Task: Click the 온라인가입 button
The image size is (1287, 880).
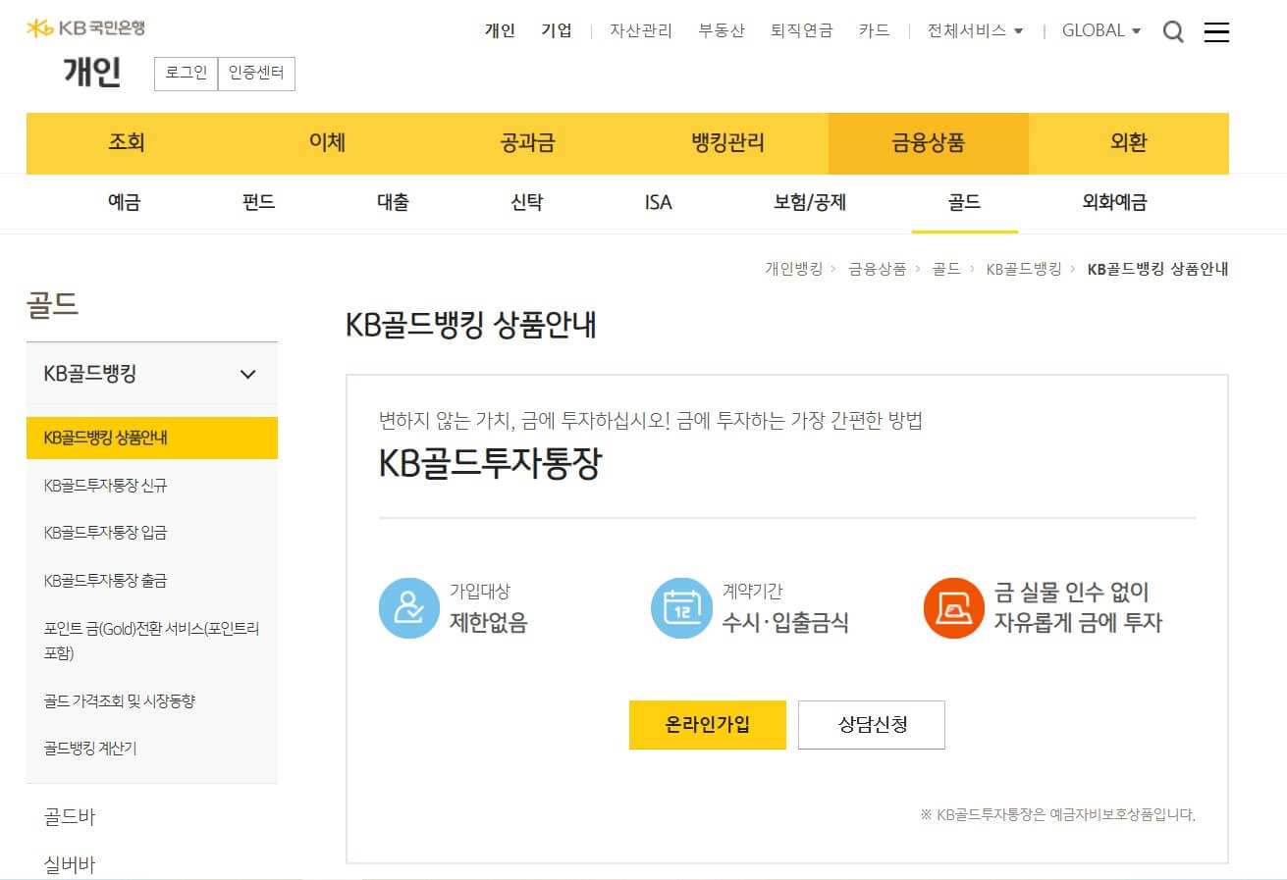Action: coord(708,725)
